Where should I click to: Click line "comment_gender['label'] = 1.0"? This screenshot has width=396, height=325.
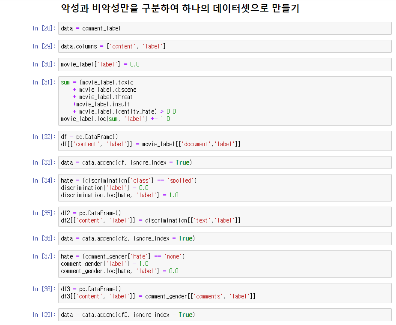click(104, 264)
